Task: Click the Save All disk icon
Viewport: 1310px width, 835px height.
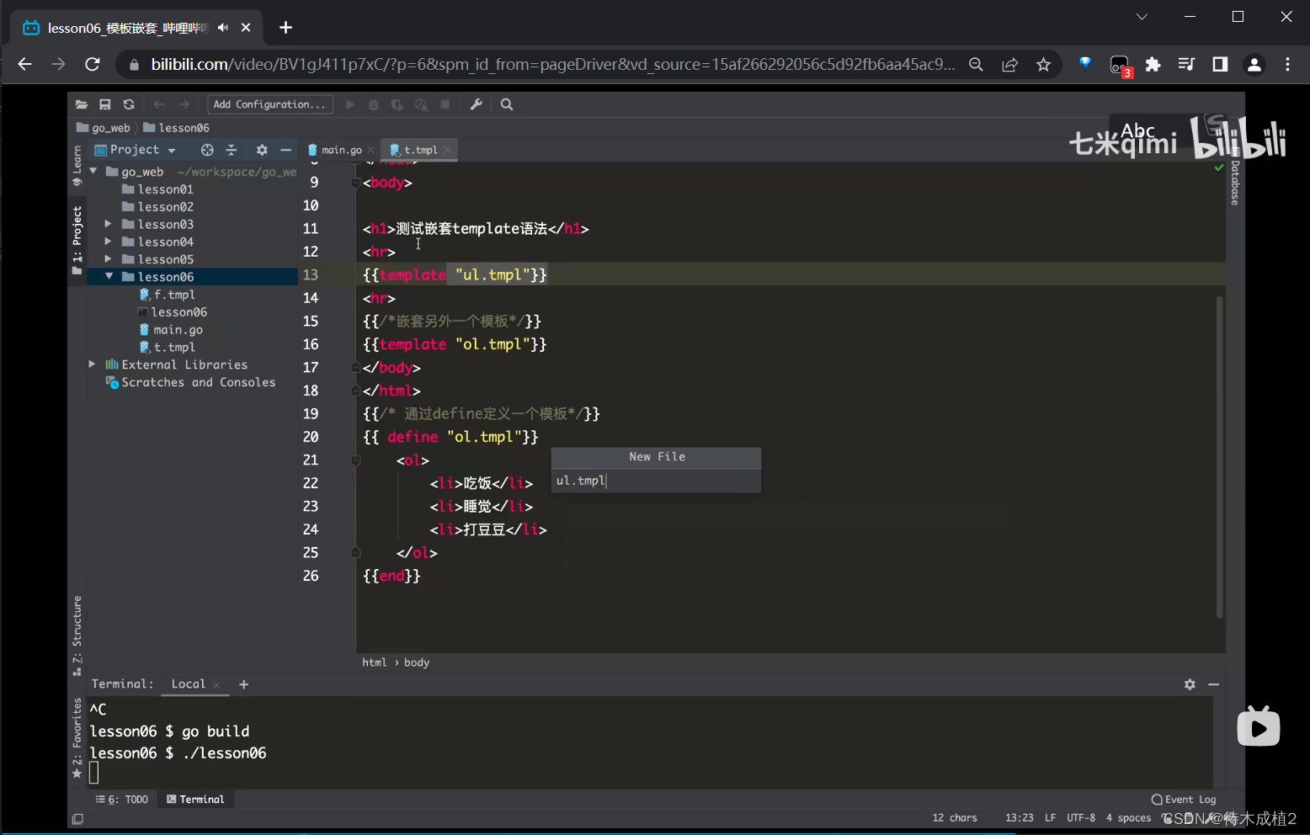Action: (x=105, y=104)
